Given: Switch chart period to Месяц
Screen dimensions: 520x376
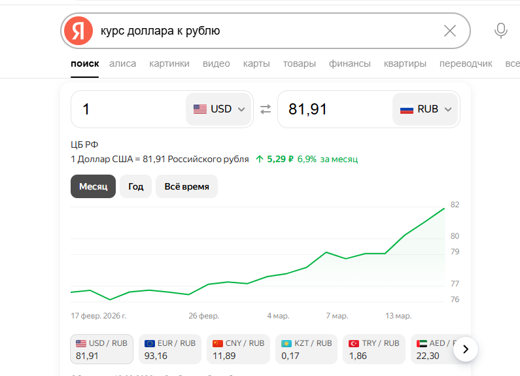Looking at the screenshot, I should click(x=93, y=186).
